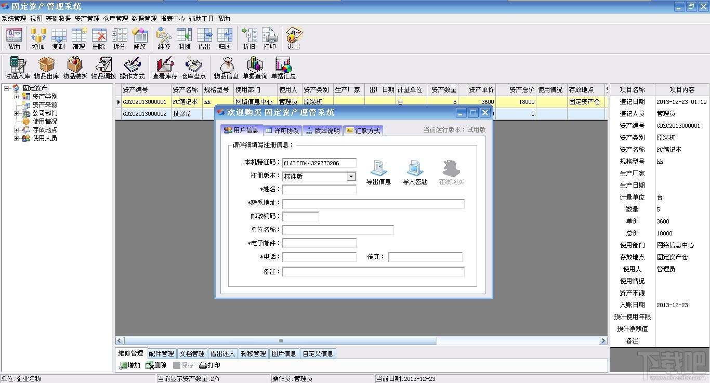Click 删除 button in 维修管理 panel
Image resolution: width=710 pixels, height=383 pixels.
click(156, 365)
